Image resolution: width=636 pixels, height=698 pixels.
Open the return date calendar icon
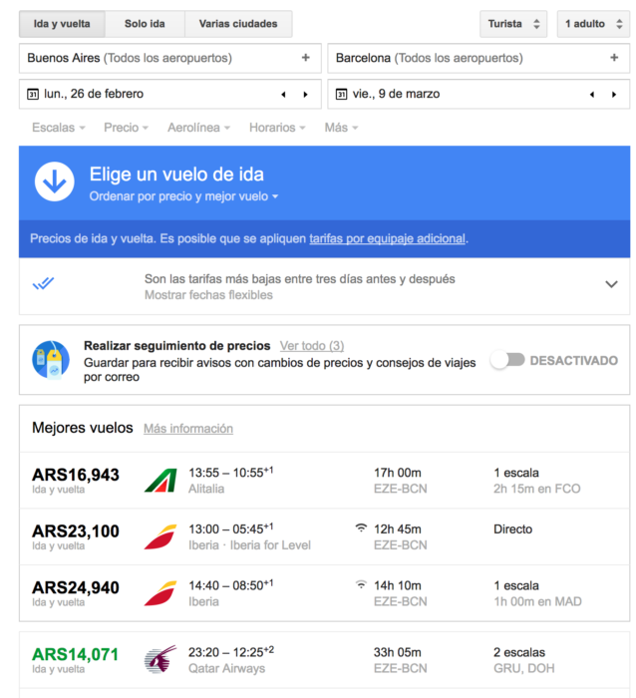(x=342, y=94)
